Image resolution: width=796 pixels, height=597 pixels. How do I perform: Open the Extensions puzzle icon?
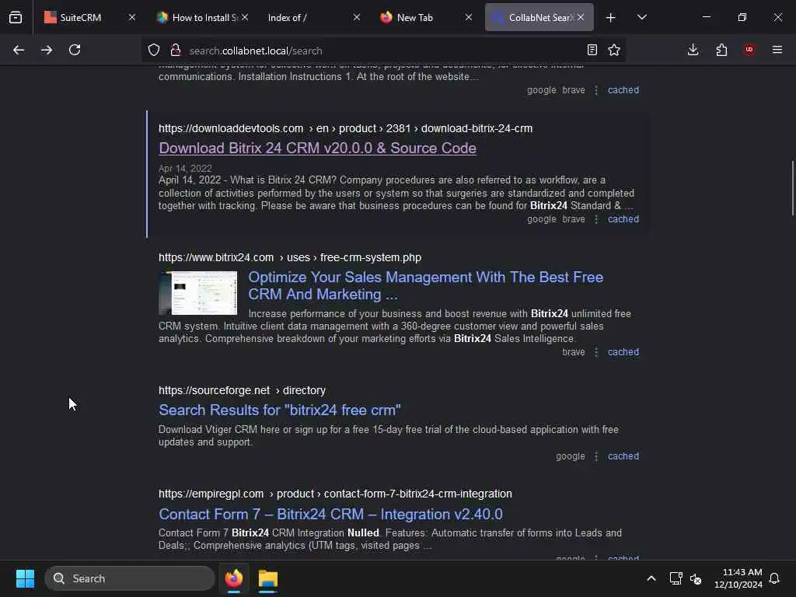pyautogui.click(x=721, y=50)
